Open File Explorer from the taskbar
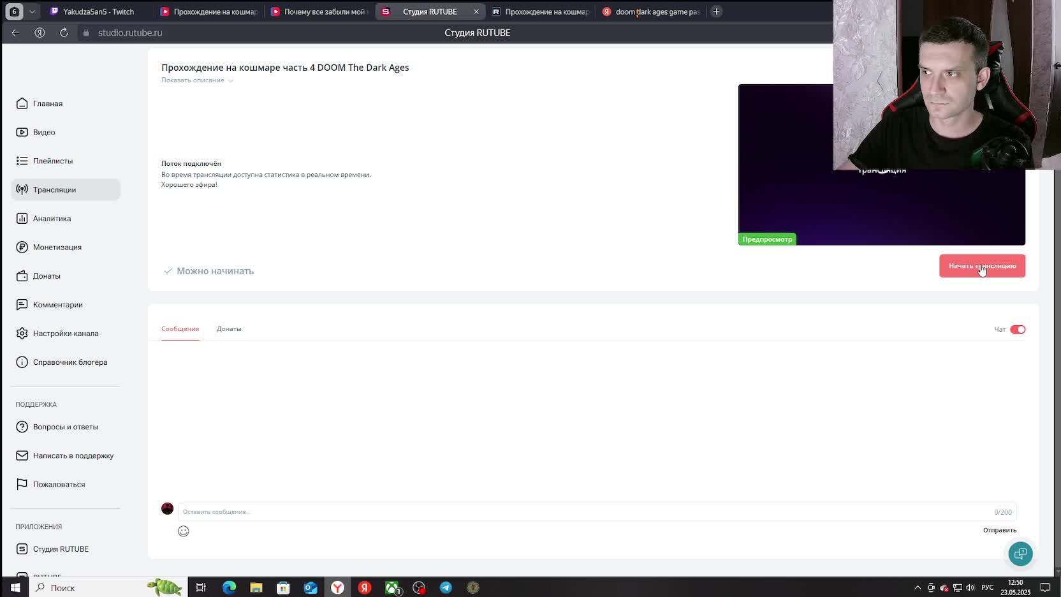 (256, 587)
